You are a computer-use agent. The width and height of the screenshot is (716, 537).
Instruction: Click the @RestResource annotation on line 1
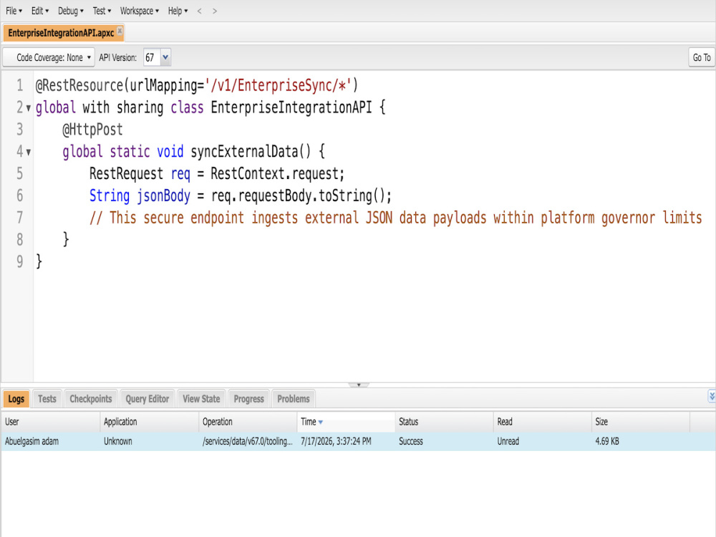coord(79,85)
